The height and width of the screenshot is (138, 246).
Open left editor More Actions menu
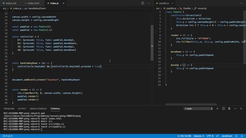148,3
